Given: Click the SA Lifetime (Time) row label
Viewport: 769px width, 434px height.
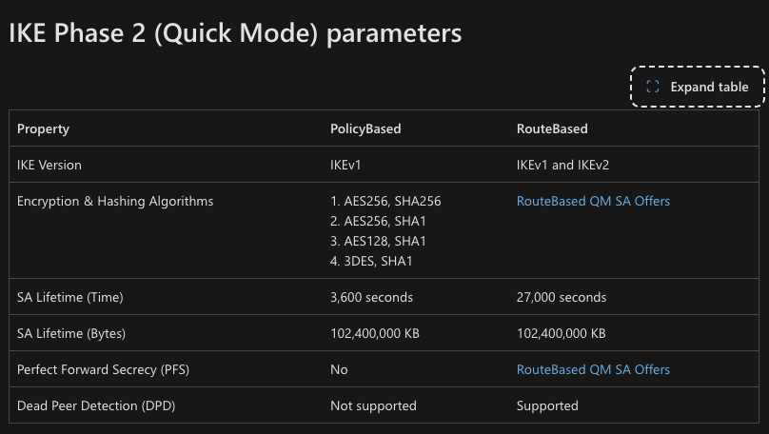Looking at the screenshot, I should pyautogui.click(x=70, y=297).
